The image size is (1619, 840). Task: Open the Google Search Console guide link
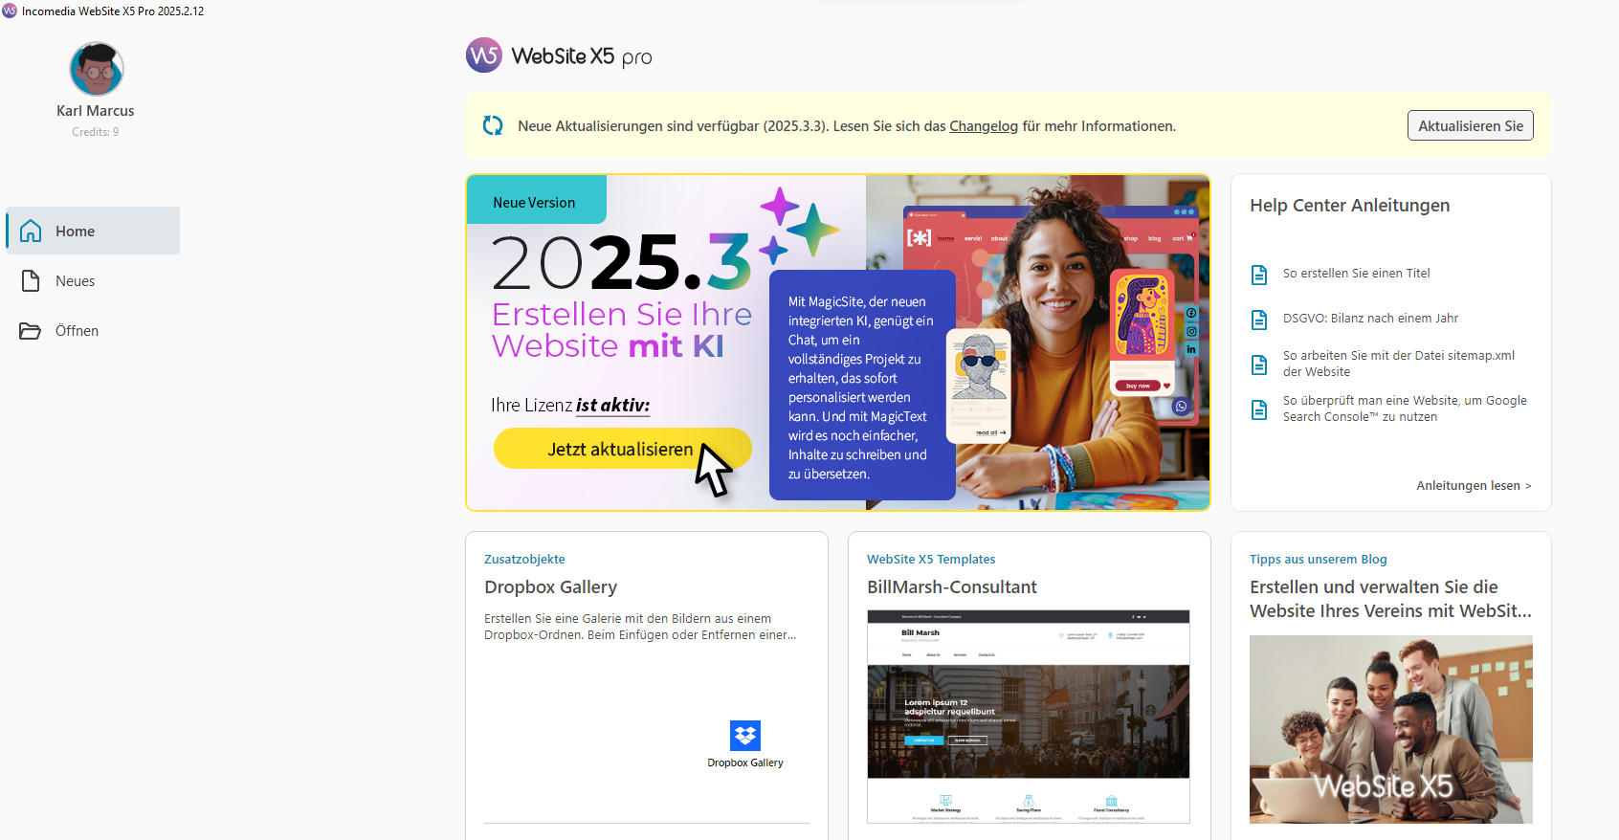pos(1405,409)
